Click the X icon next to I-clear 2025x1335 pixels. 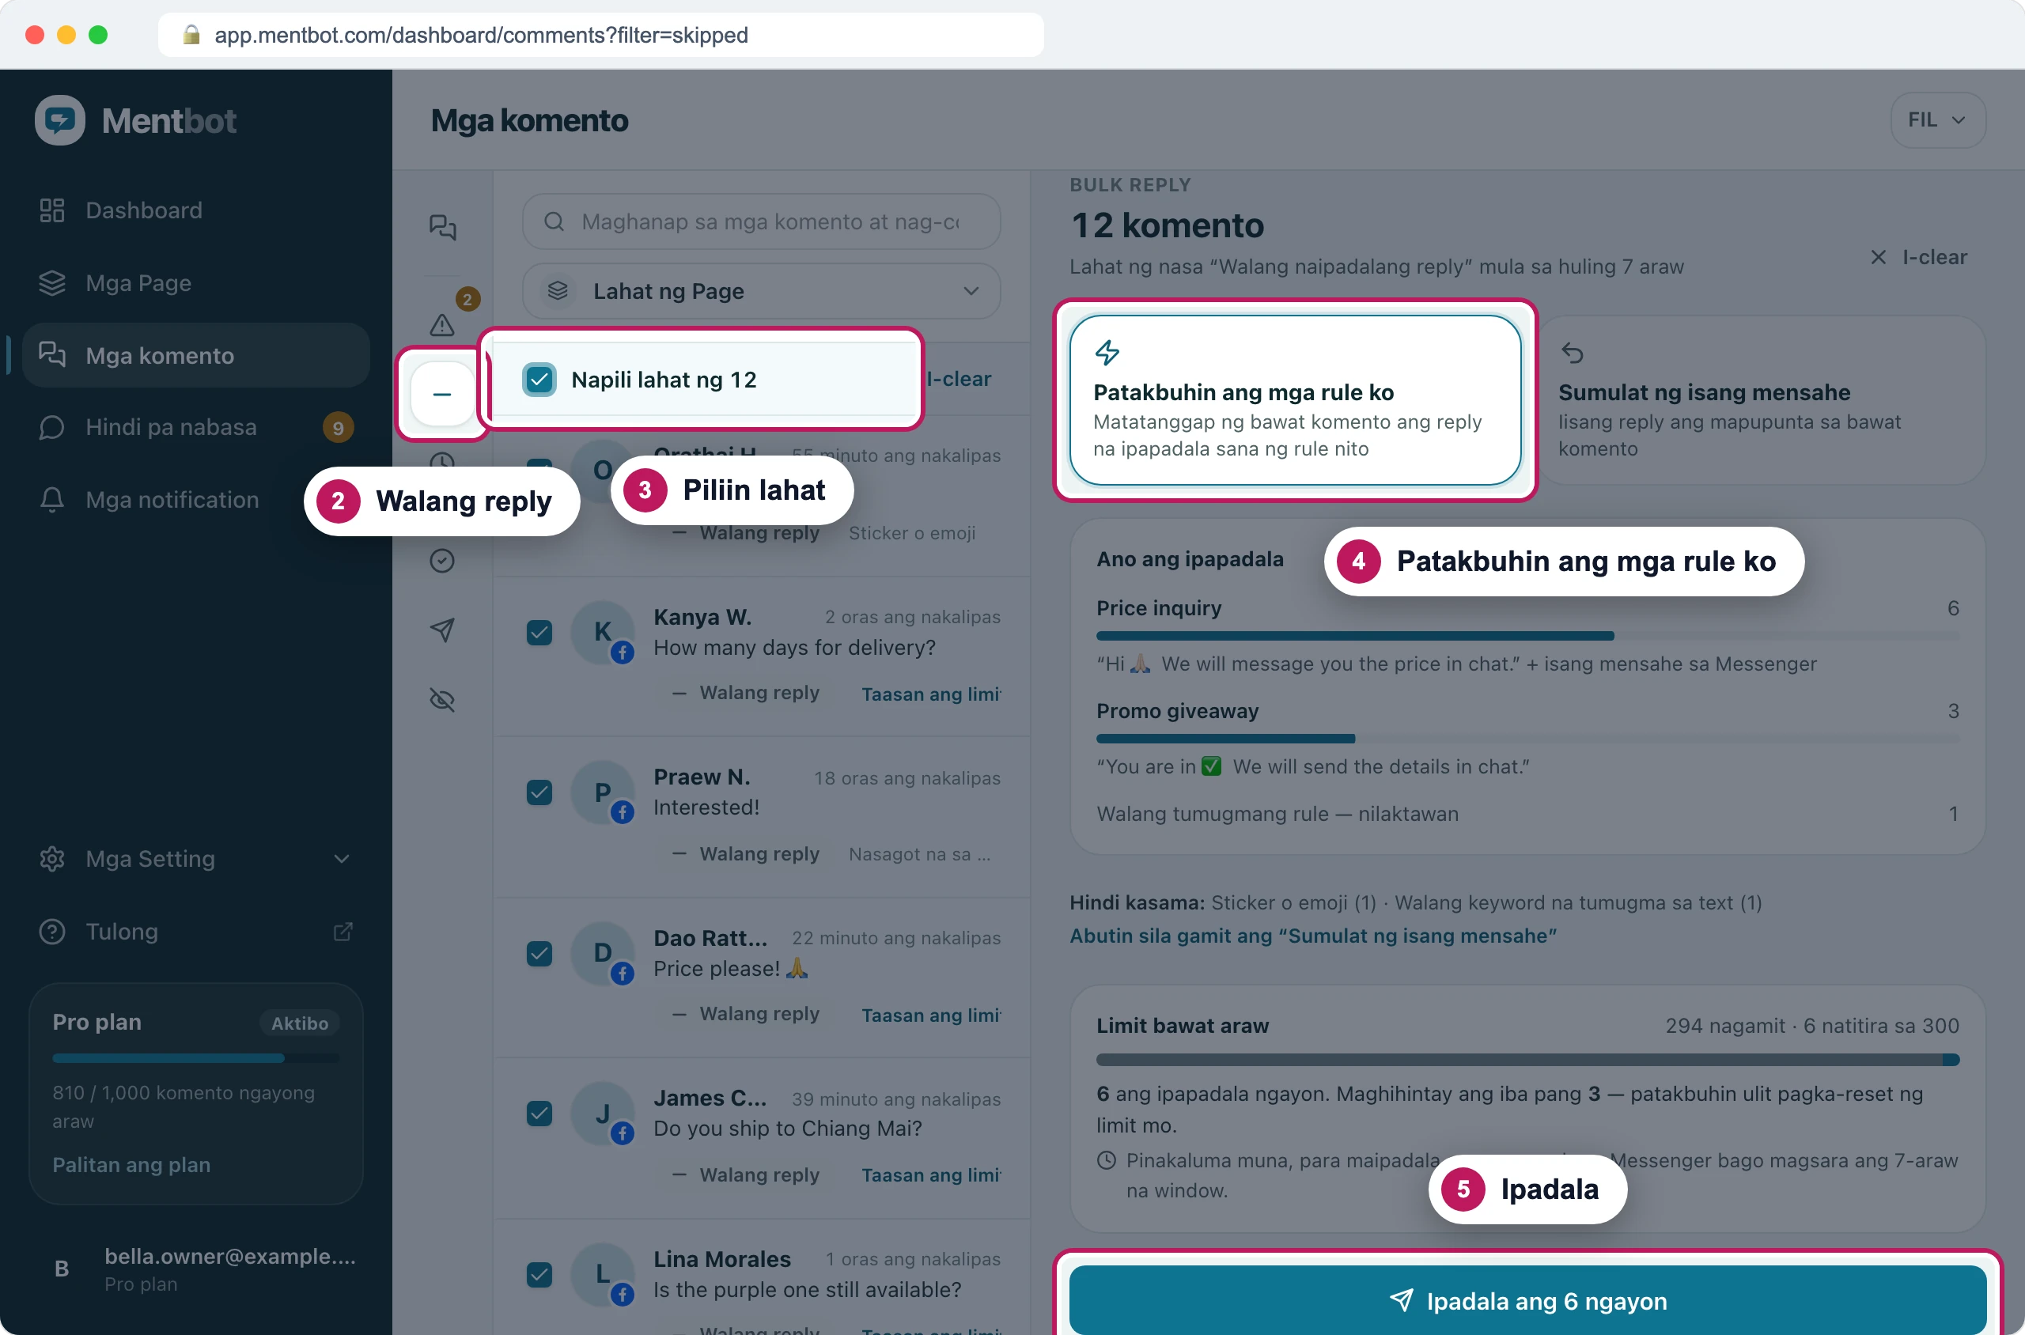click(x=1878, y=257)
